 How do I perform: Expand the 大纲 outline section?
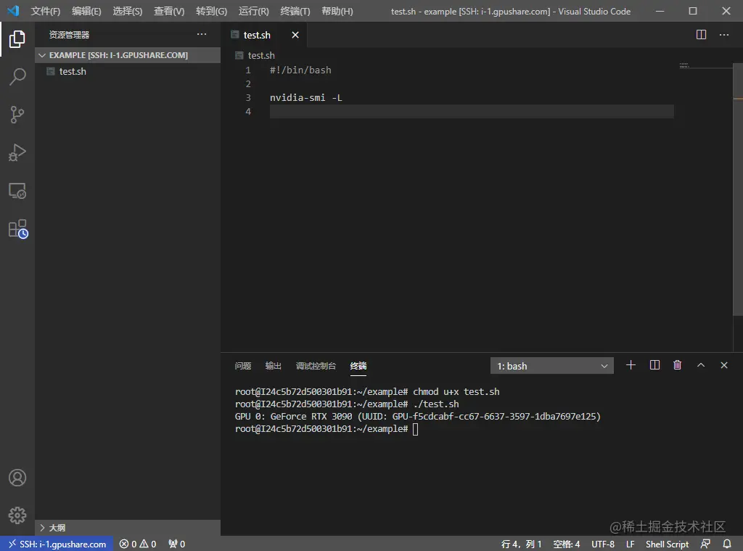pyautogui.click(x=128, y=527)
